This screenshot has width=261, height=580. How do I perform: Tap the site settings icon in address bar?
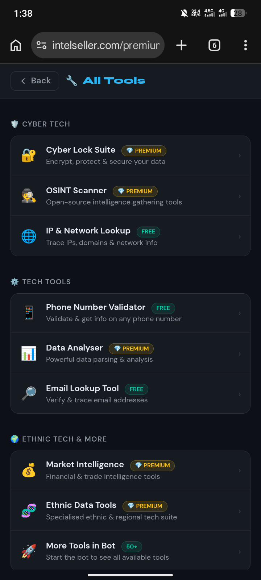[41, 45]
